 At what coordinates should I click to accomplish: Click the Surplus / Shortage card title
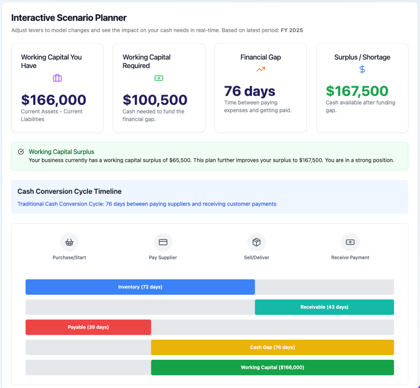pyautogui.click(x=362, y=57)
